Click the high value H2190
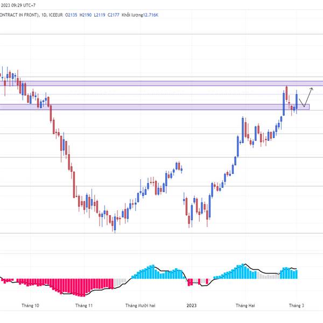 [86, 15]
